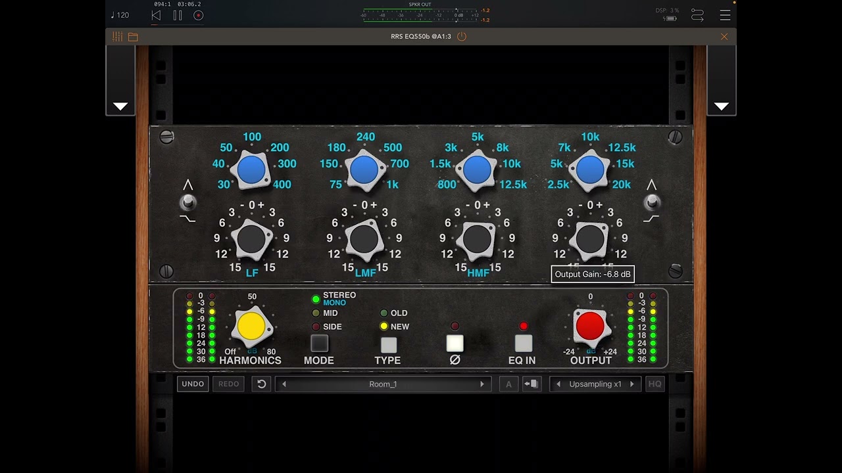Click the 120 tempo display
This screenshot has width=842, height=473.
pos(120,15)
